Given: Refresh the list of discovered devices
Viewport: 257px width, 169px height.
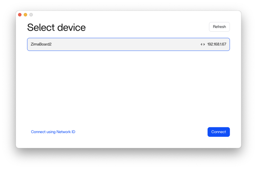Looking at the screenshot, I should click(x=219, y=27).
